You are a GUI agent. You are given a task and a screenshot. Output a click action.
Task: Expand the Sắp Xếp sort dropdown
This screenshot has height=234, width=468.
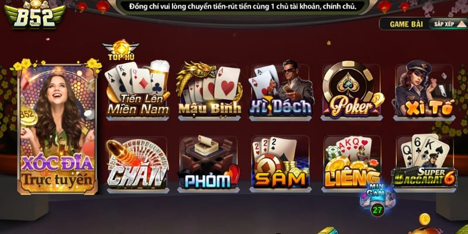tap(448, 24)
